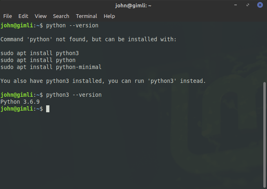This screenshot has width=267, height=189.
Task: Open the Terminal menu
Action: (86, 16)
